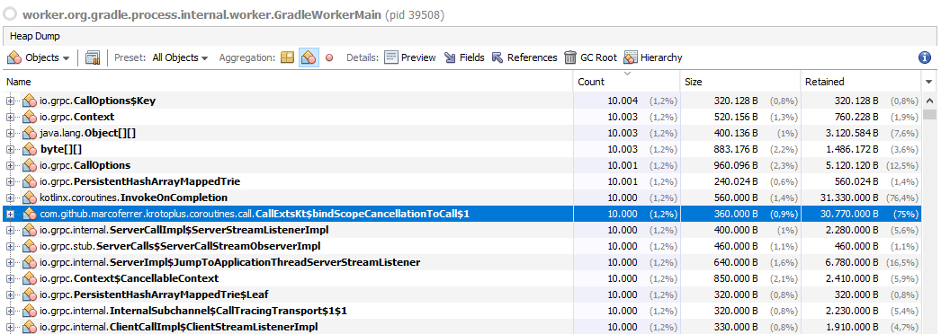Click the blue info icon
Screen dimensions: 941x334
(925, 57)
